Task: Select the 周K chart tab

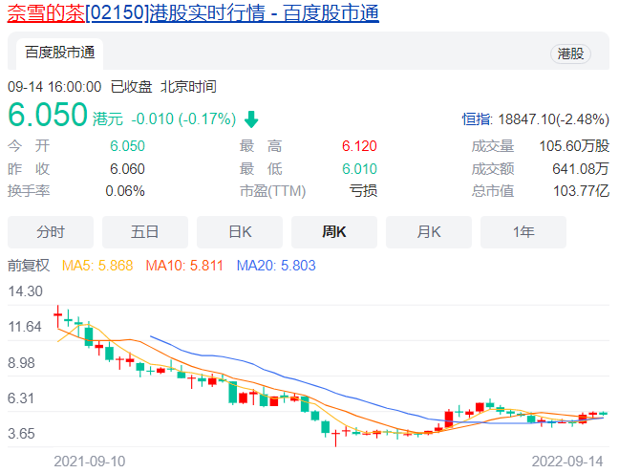Action: point(334,232)
